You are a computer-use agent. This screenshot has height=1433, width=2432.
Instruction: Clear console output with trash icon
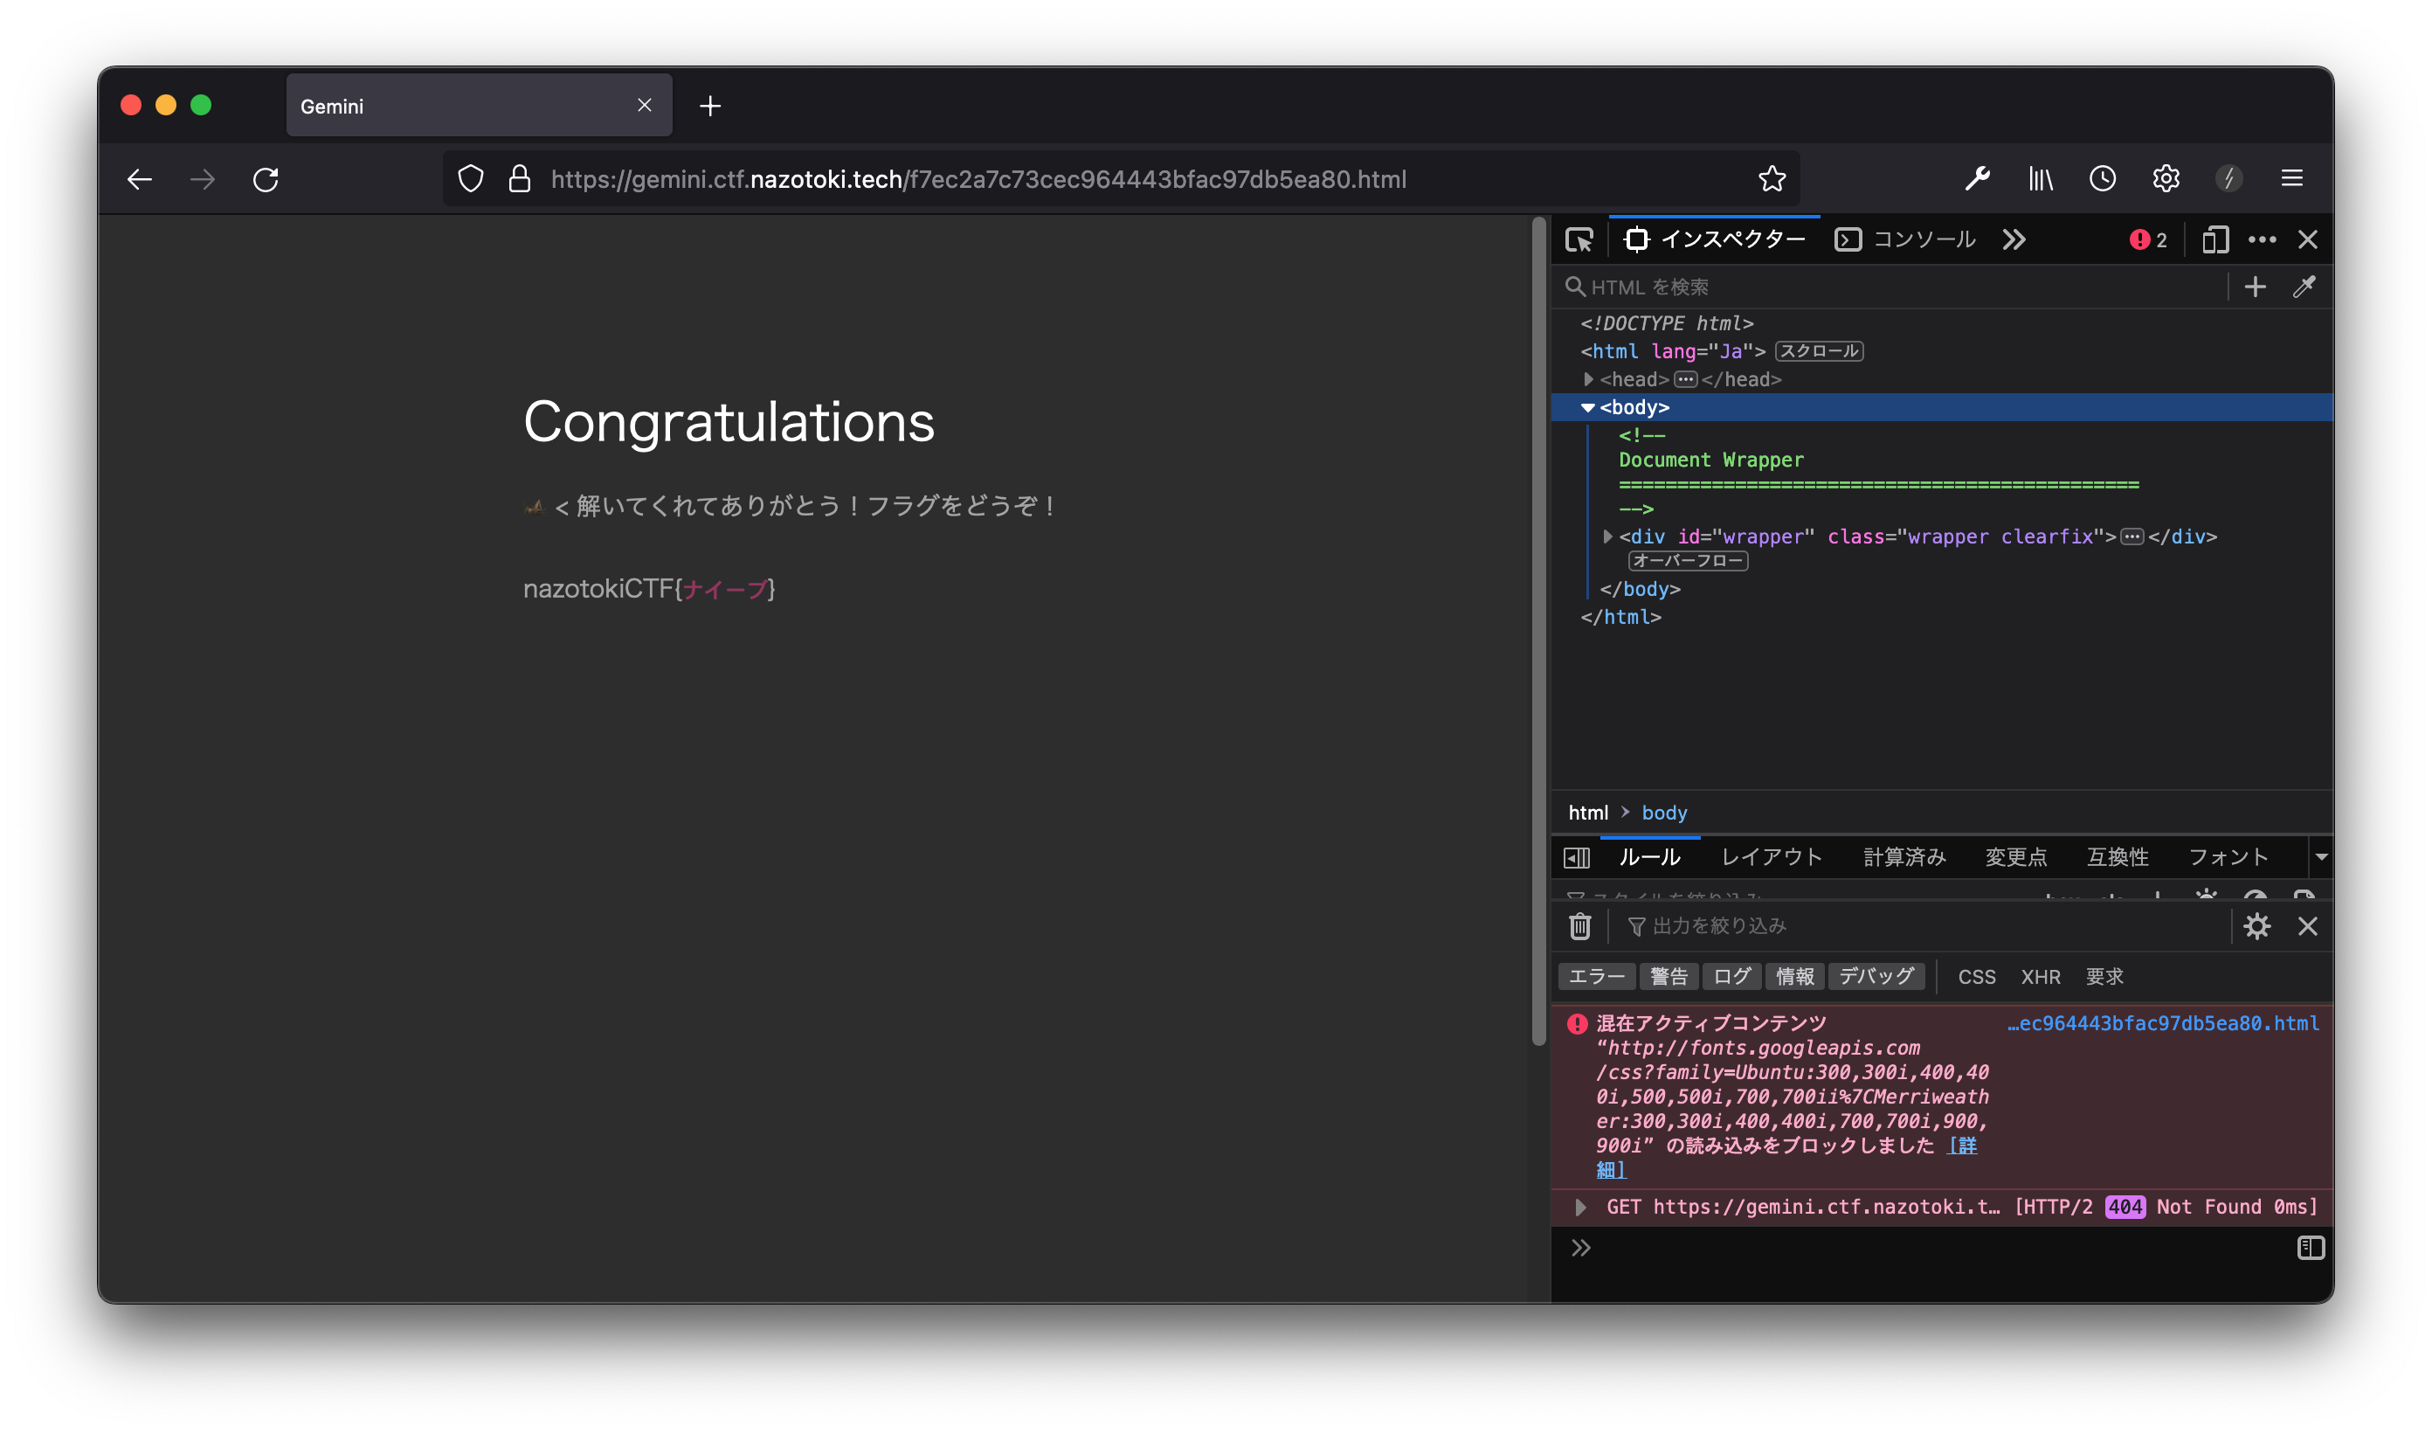1579,926
